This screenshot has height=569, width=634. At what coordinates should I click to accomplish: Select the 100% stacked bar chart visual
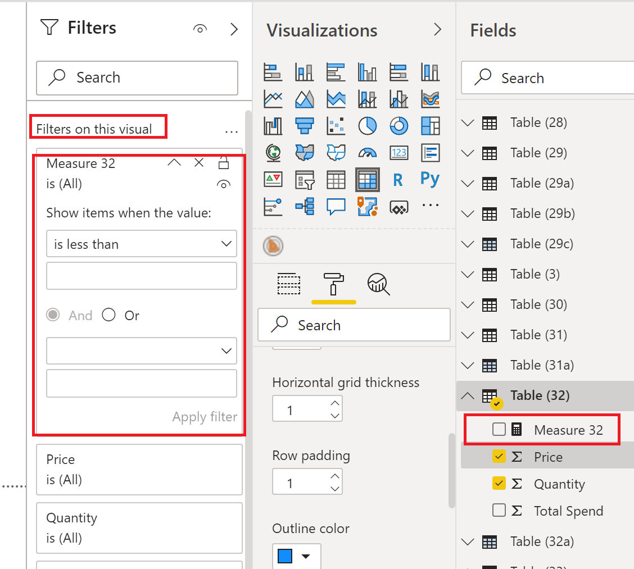tap(398, 72)
